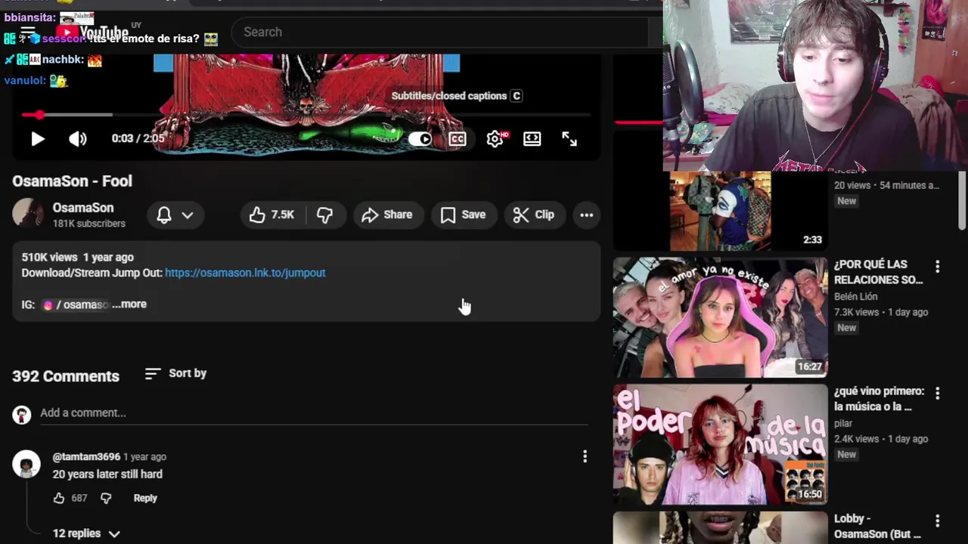
Task: Open 'el poder de la música' thumbnail
Action: click(x=720, y=444)
